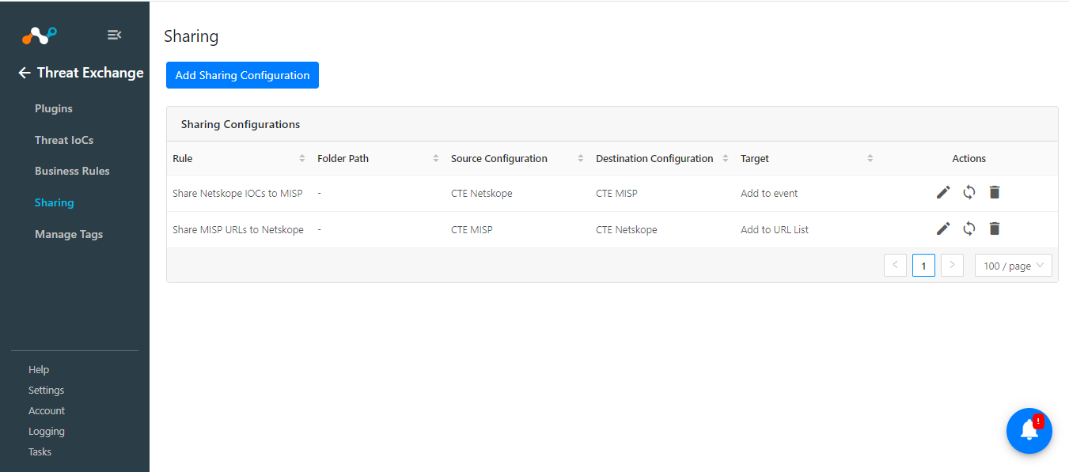Image resolution: width=1069 pixels, height=472 pixels.
Task: Go to next page of results
Action: point(952,266)
